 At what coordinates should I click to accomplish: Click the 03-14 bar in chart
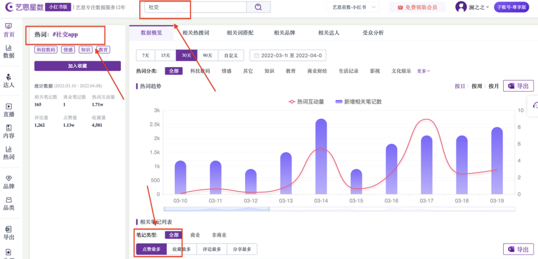(x=321, y=157)
